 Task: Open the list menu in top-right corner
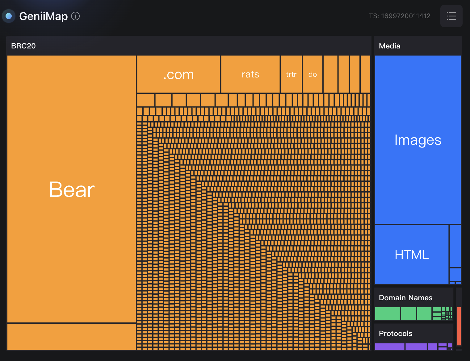tap(451, 16)
